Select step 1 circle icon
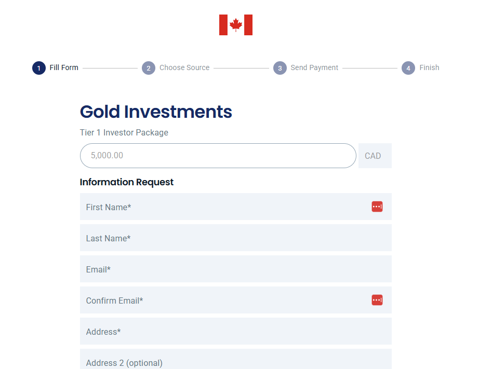 [39, 68]
